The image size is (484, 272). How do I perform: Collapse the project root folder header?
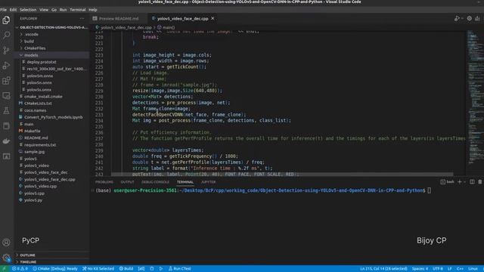coord(52,27)
